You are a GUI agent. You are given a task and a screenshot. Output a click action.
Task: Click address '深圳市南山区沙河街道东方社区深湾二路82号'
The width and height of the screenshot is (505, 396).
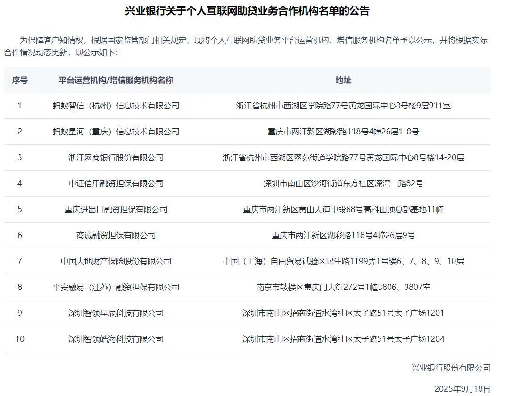click(x=343, y=183)
